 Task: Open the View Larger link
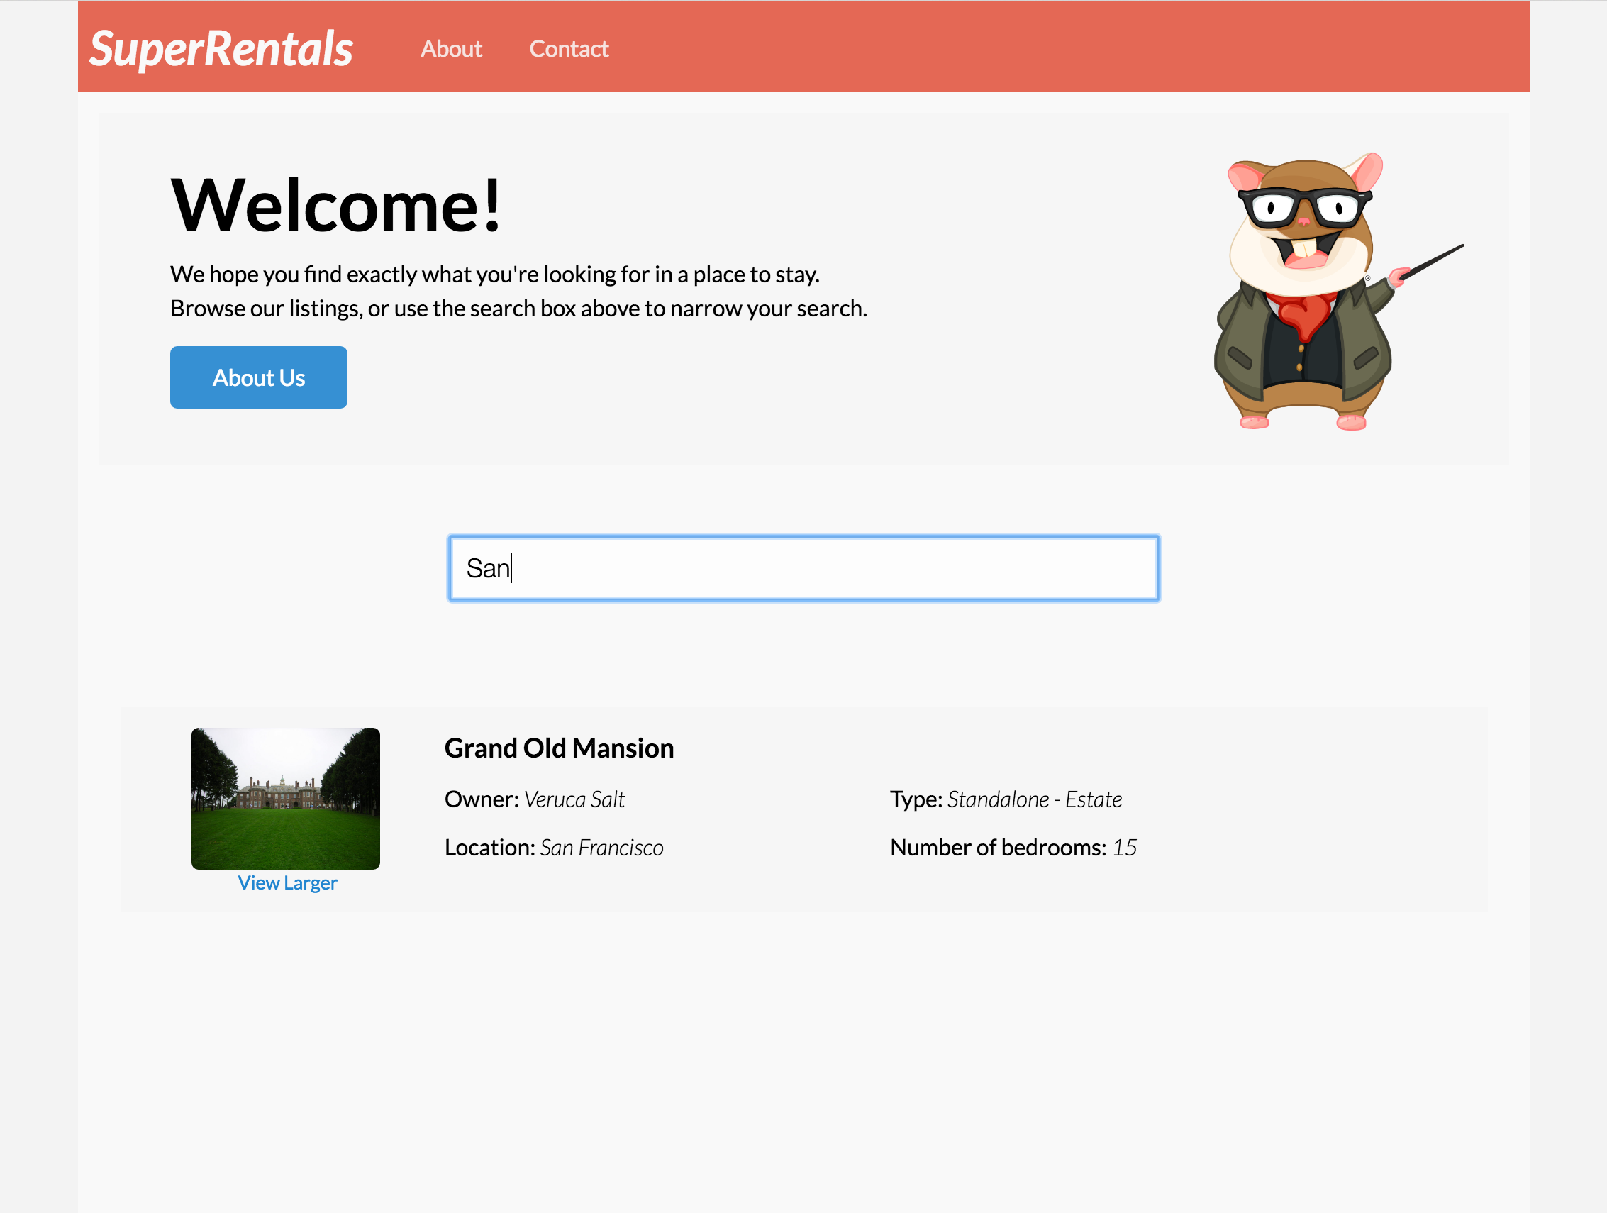point(287,882)
